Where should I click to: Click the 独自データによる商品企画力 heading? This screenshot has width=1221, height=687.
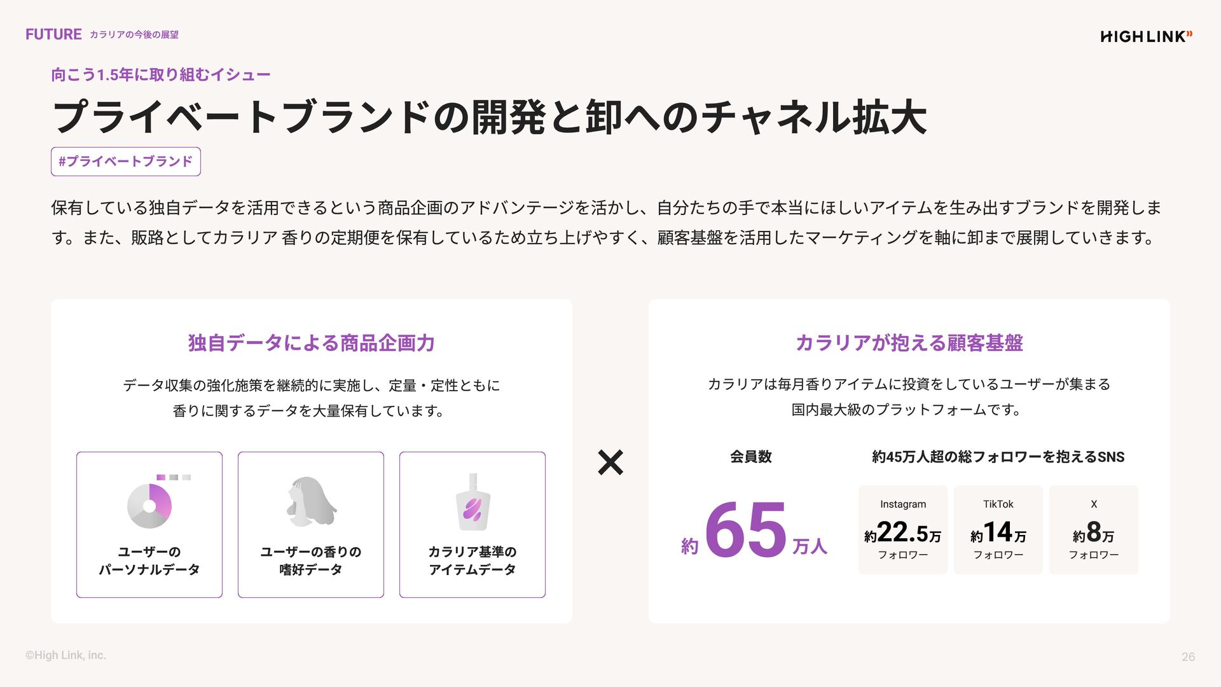click(x=312, y=343)
